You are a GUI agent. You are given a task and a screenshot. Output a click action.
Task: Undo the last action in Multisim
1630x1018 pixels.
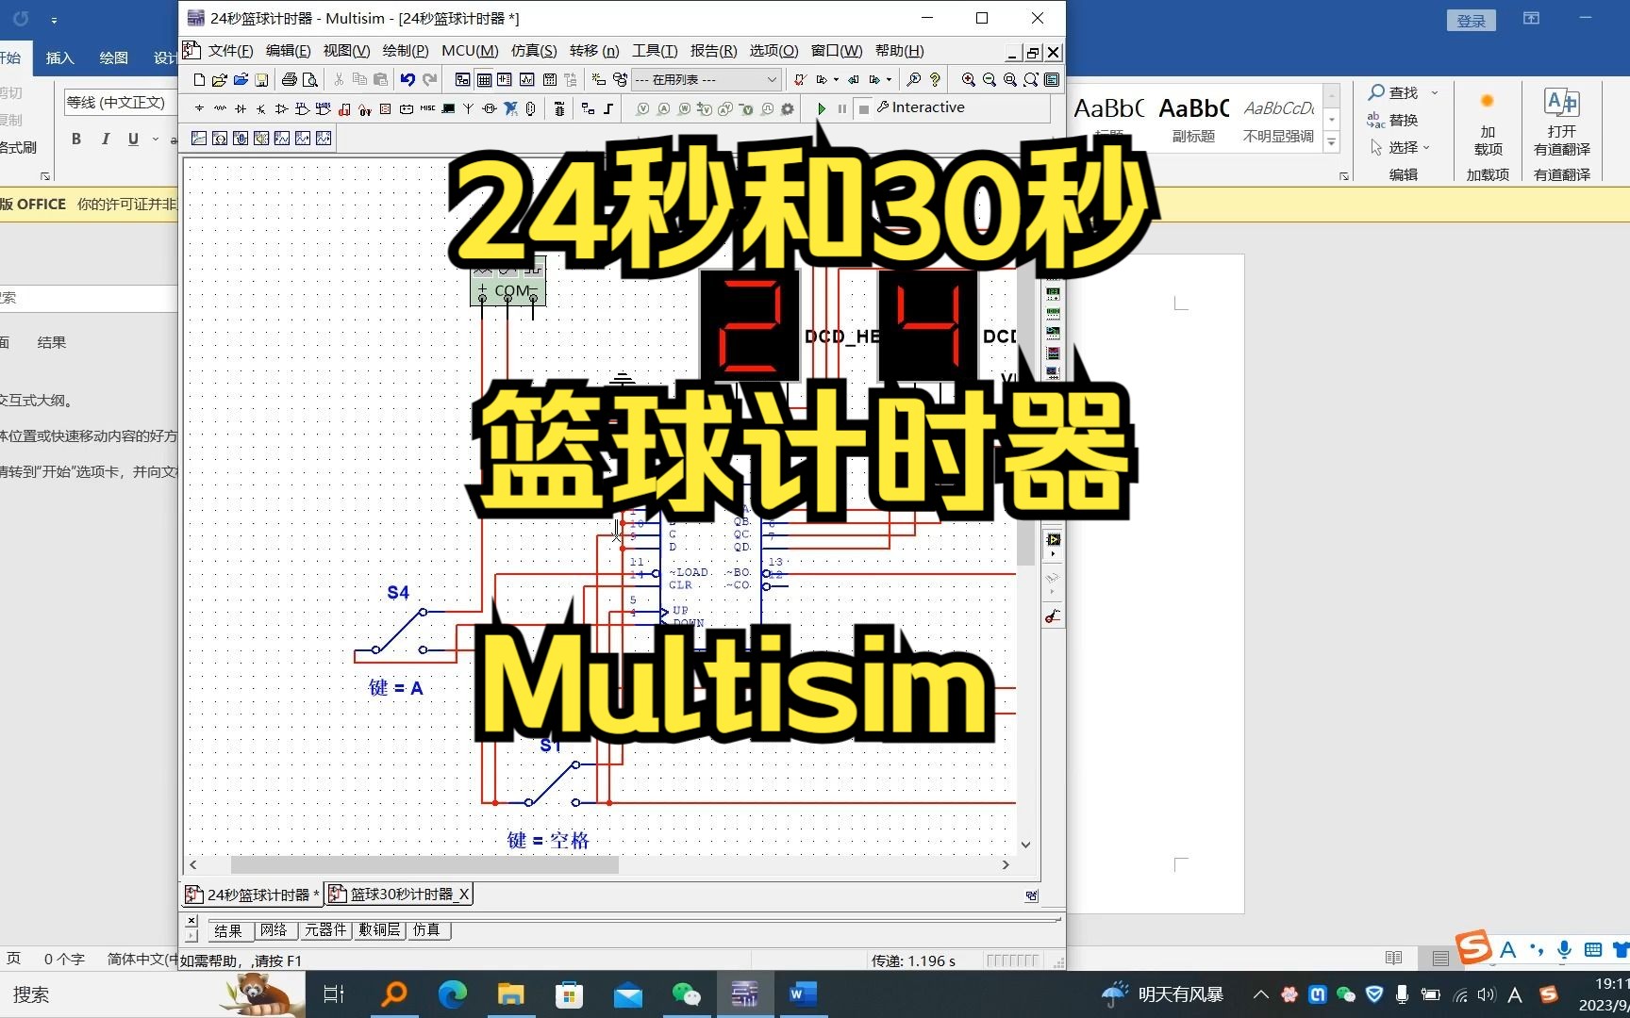click(x=407, y=80)
